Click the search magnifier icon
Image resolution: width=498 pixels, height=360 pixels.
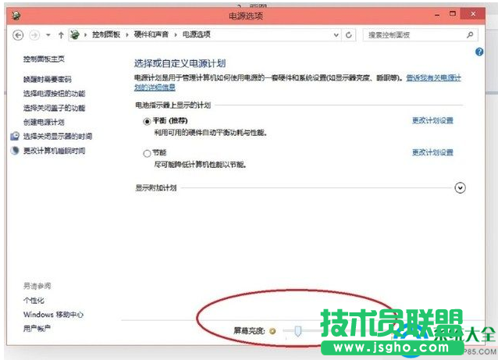click(x=470, y=35)
